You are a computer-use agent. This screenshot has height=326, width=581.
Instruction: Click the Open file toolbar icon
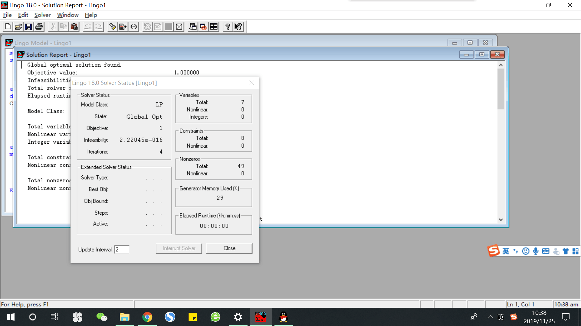click(x=18, y=27)
